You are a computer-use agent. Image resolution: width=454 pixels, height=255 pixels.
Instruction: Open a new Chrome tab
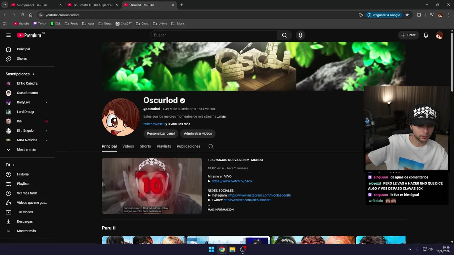pos(182,5)
